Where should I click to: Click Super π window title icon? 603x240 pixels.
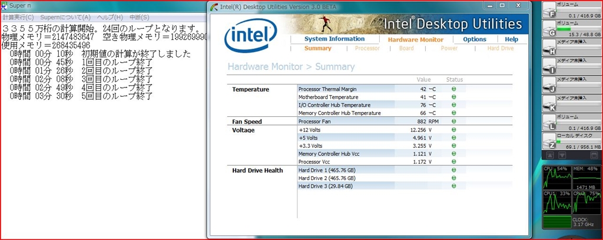coord(4,6)
